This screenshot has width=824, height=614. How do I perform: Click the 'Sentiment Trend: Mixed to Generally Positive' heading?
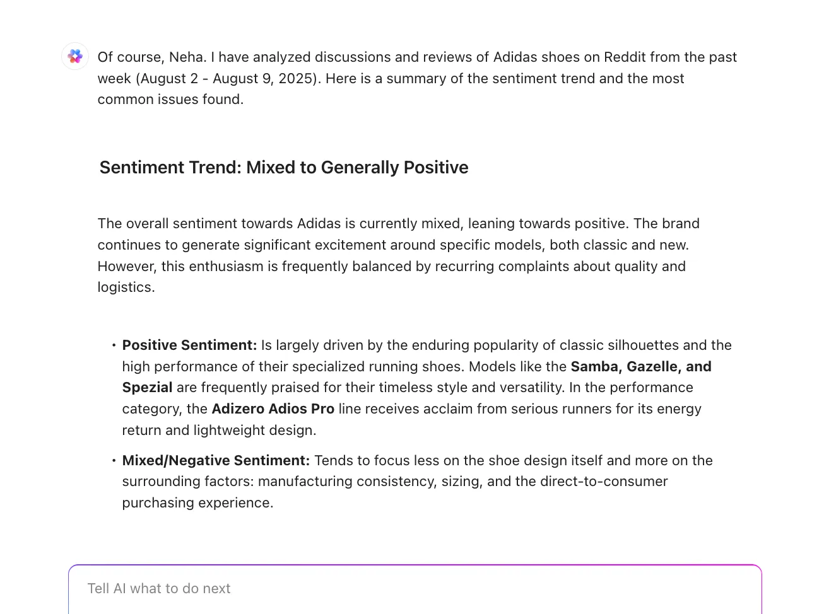pos(284,168)
